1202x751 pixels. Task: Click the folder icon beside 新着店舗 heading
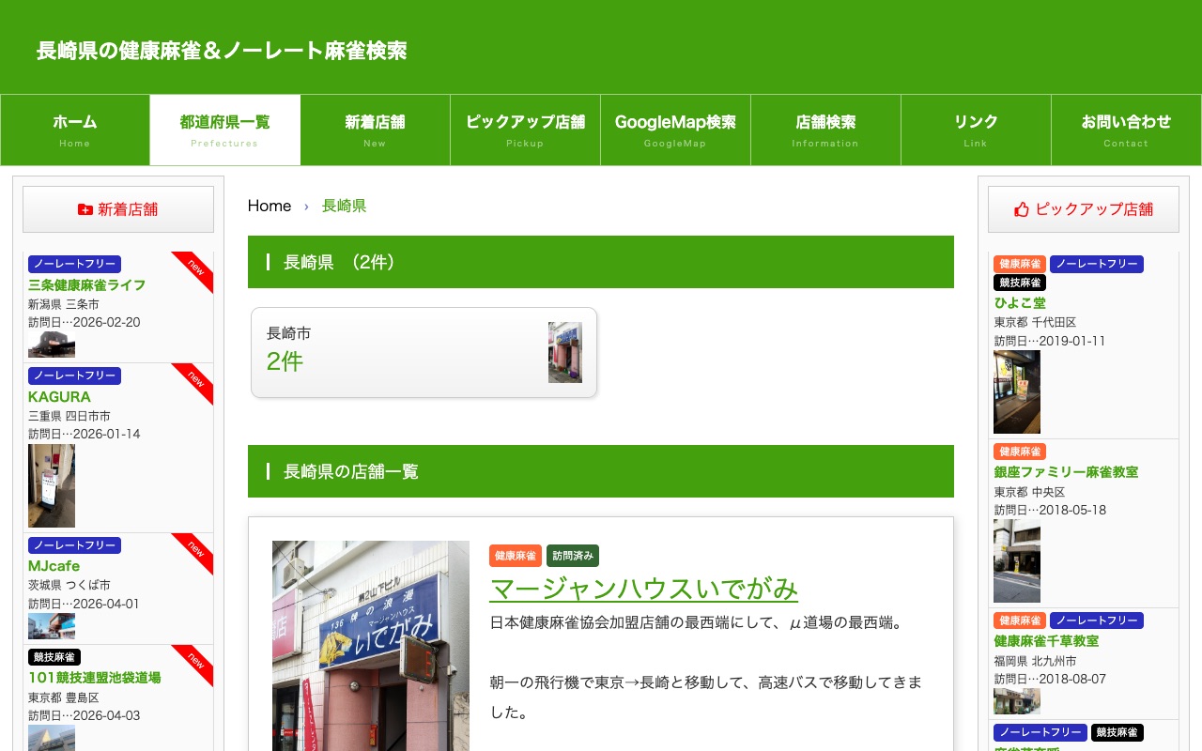(85, 209)
